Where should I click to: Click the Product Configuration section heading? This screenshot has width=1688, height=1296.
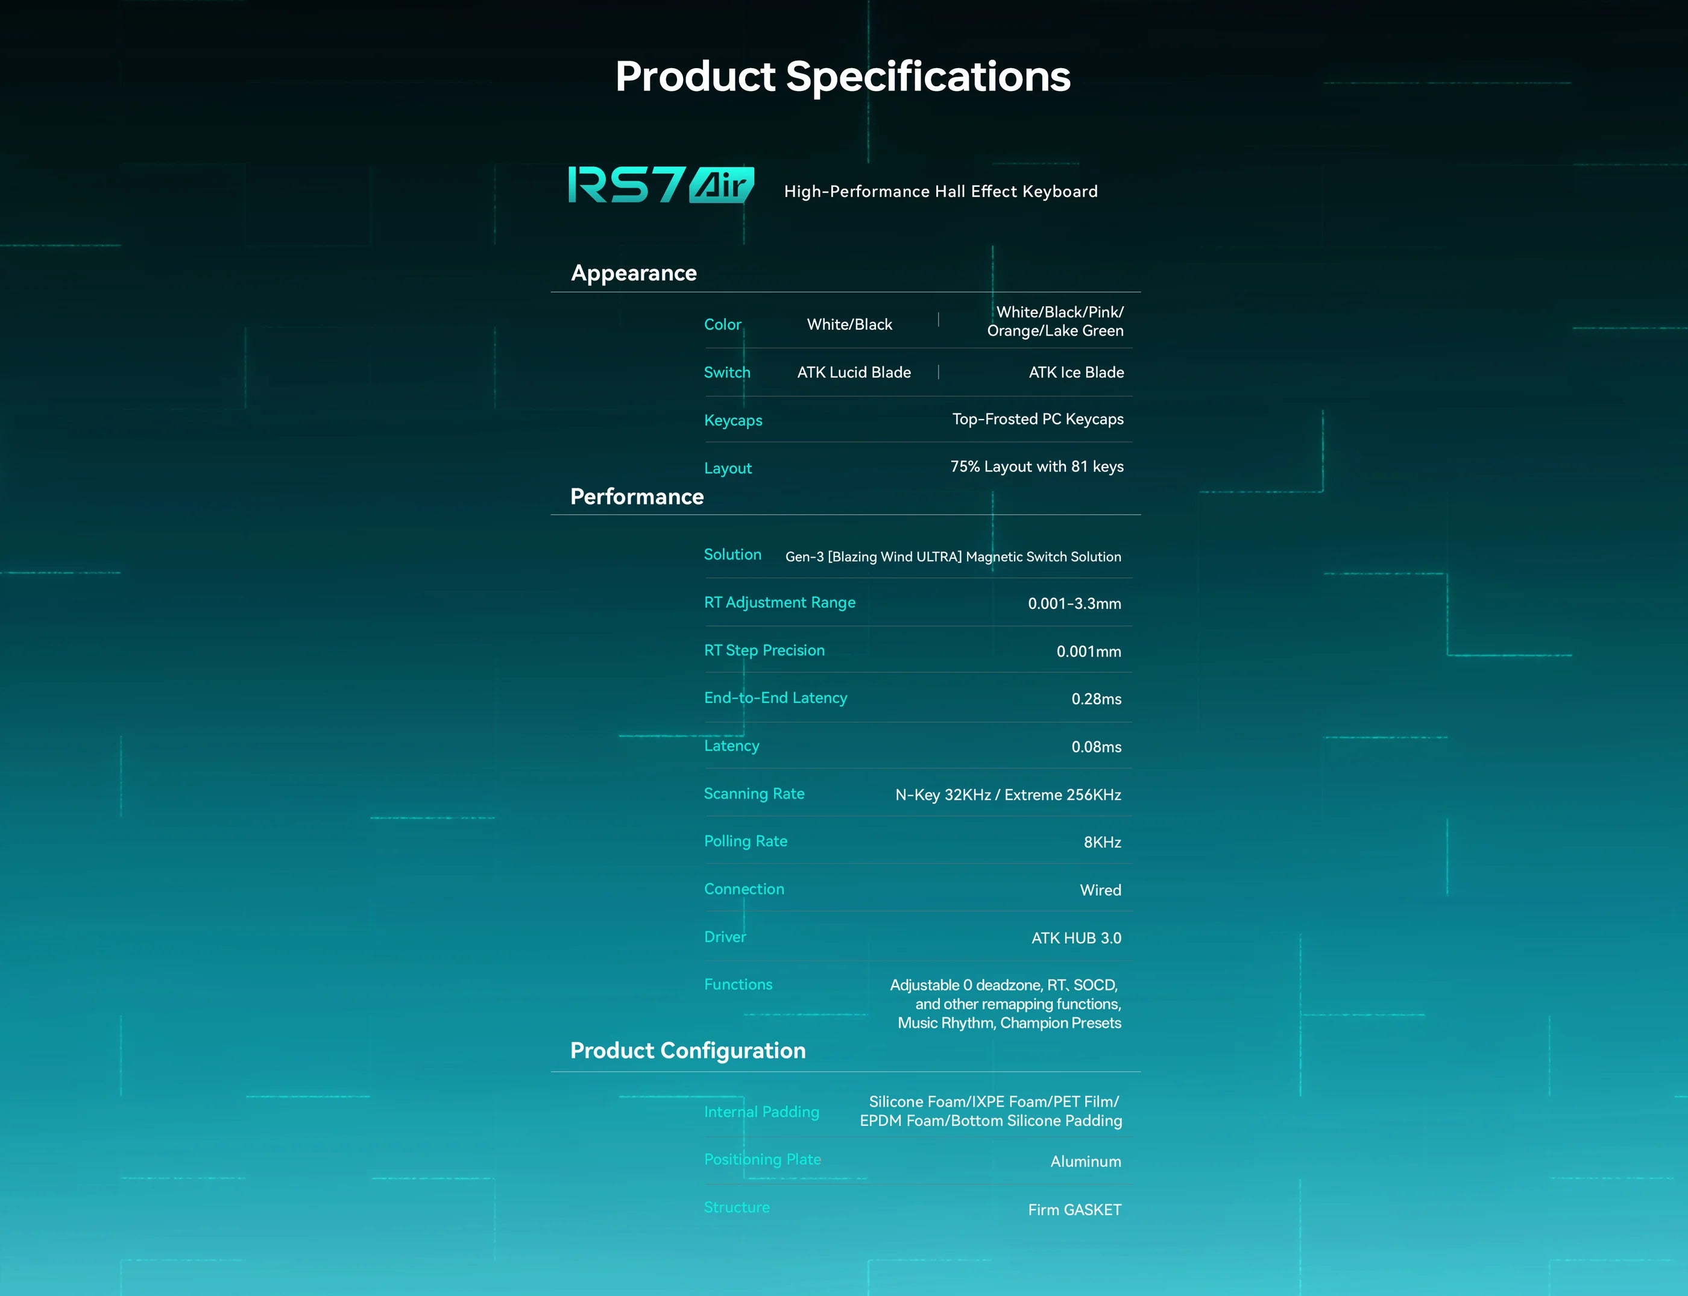click(x=687, y=1051)
